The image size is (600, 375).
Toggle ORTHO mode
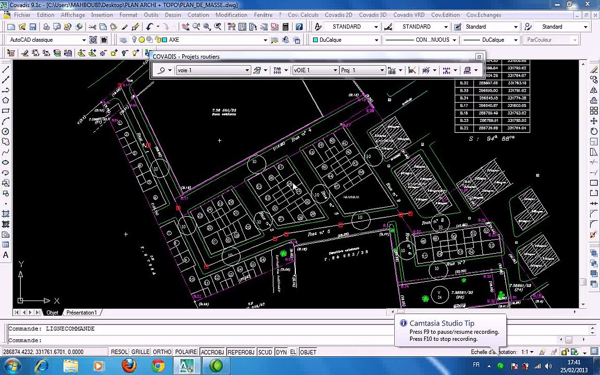click(x=162, y=352)
